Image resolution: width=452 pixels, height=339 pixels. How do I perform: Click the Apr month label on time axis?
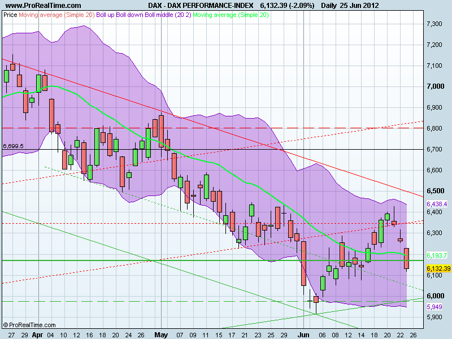point(37,335)
